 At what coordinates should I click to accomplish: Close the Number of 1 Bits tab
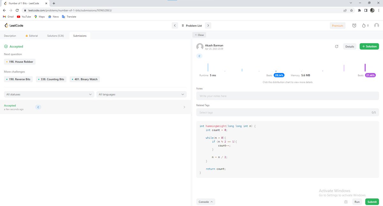point(47,3)
